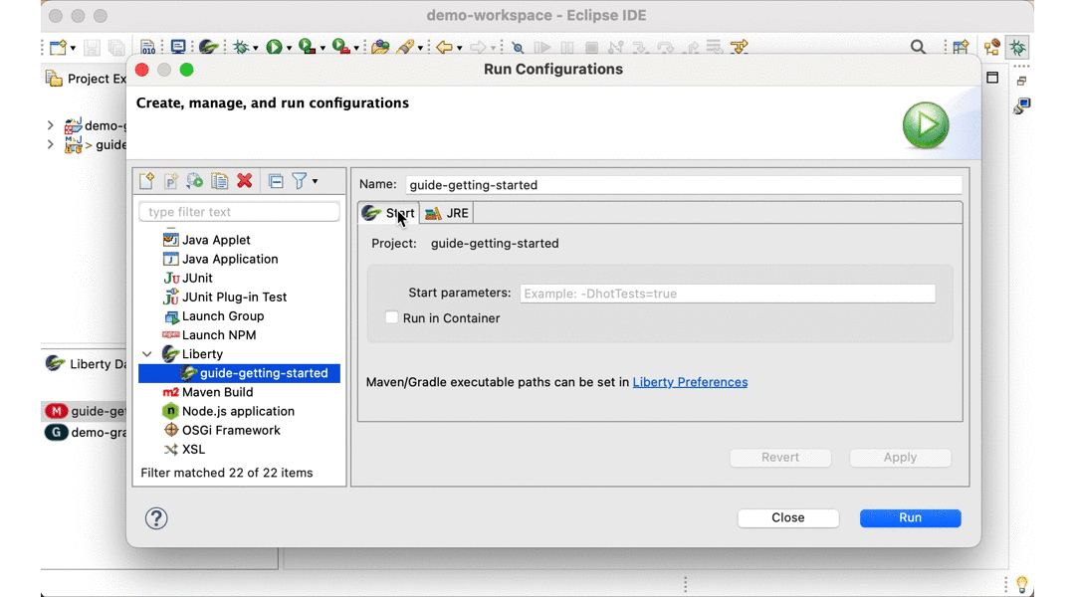Click the New prototype configuration icon
The image size is (1075, 597).
(x=171, y=181)
